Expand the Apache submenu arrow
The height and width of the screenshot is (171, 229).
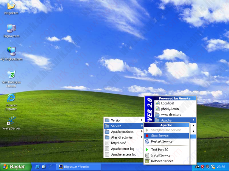193,120
